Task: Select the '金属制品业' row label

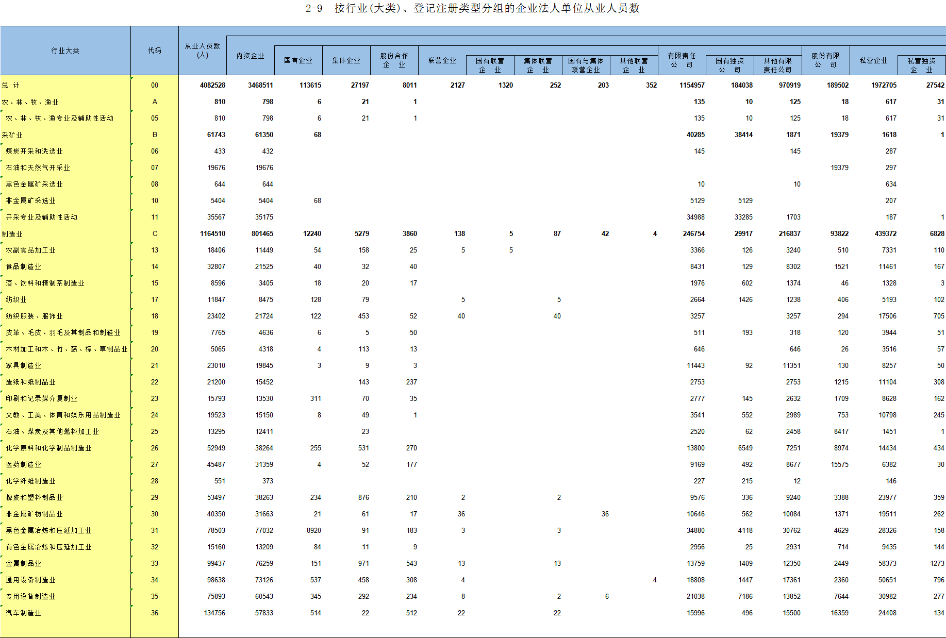Action: coord(23,563)
